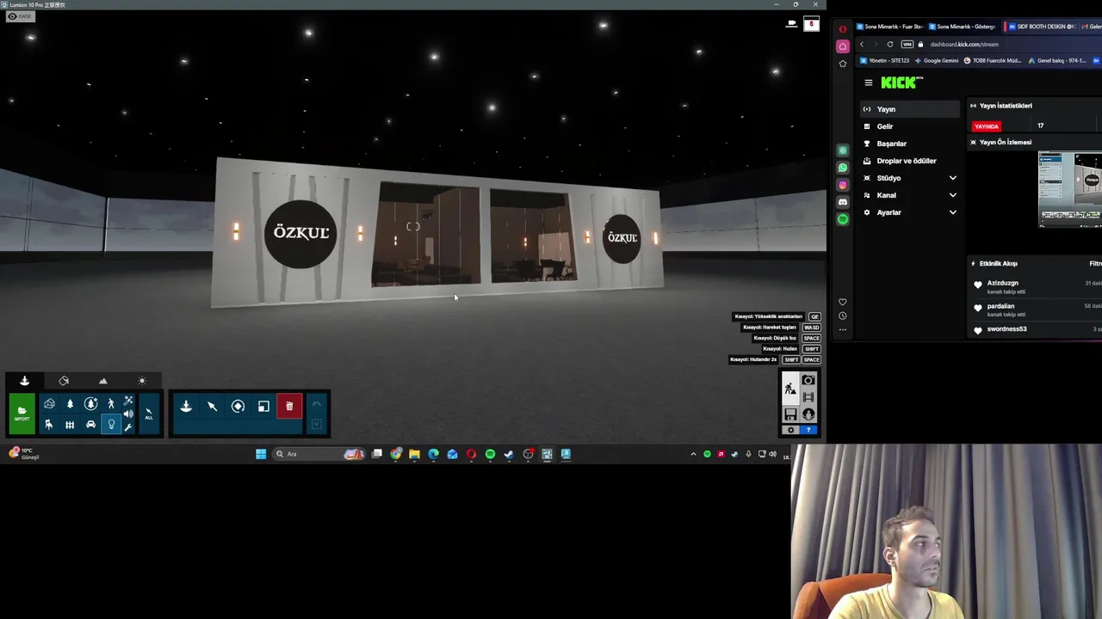The image size is (1102, 619).
Task: Switch to Sona Mimarlık - Fuar browser tab
Action: click(888, 27)
